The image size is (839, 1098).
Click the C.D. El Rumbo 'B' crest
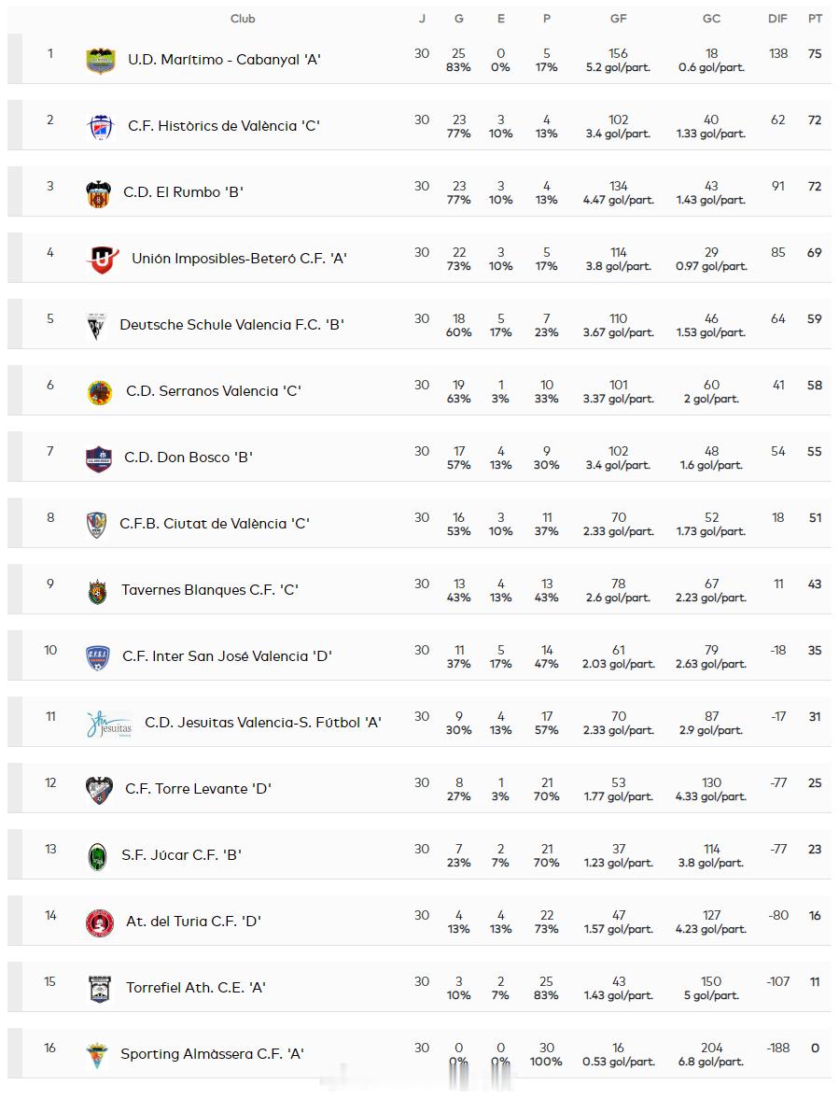click(98, 193)
